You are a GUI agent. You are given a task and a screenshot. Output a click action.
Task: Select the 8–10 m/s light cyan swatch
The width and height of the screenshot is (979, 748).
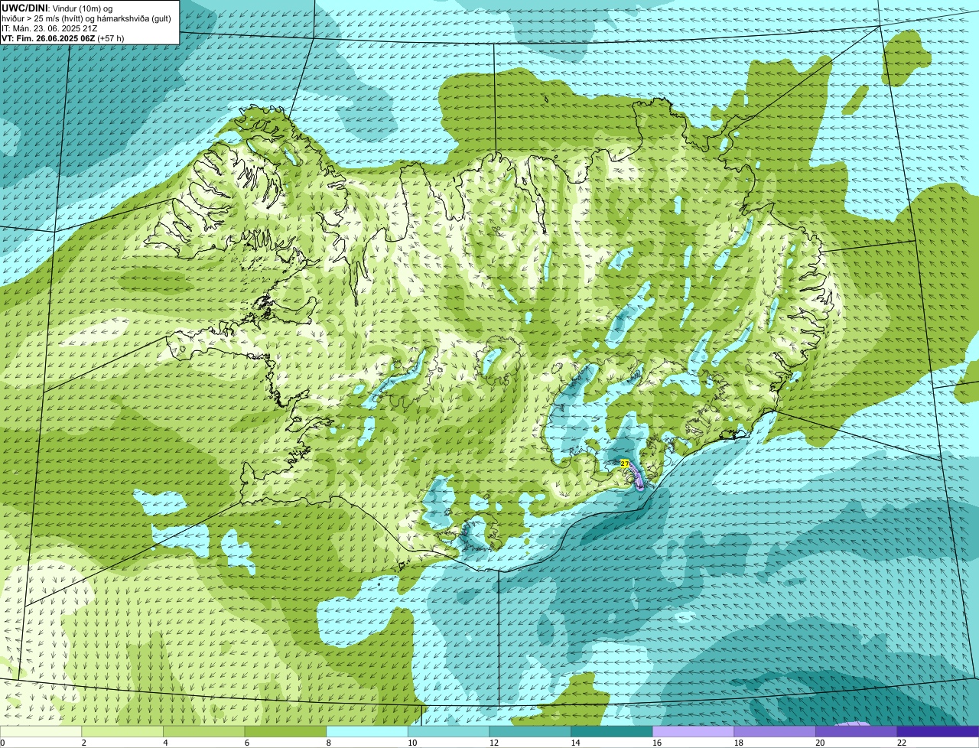click(367, 732)
